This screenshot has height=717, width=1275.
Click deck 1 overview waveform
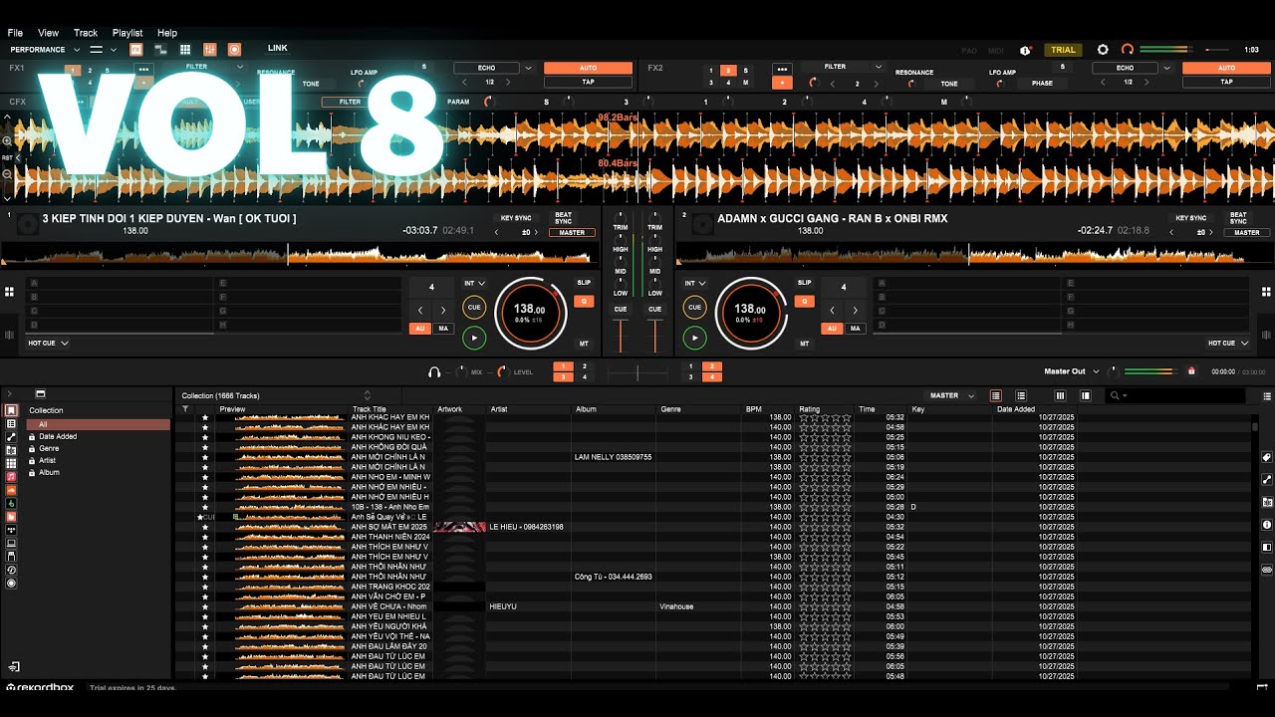(x=298, y=255)
